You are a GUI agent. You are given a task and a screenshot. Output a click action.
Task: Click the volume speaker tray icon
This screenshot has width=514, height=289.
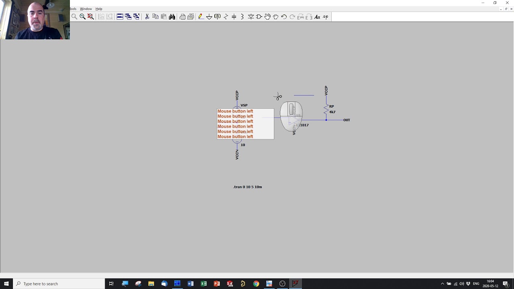pyautogui.click(x=461, y=284)
